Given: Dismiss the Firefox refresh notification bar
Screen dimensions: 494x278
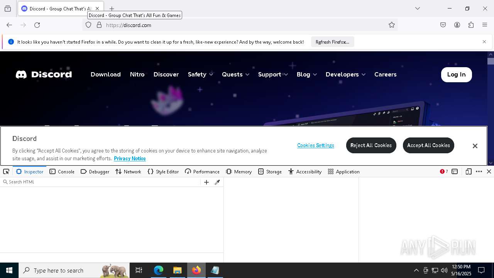Looking at the screenshot, I should click(484, 42).
